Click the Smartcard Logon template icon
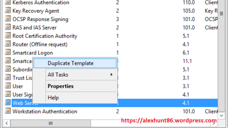 click(x=8, y=53)
